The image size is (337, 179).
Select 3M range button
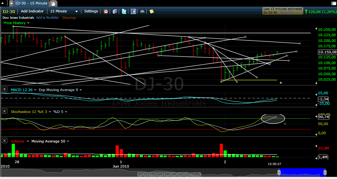tap(167, 174)
